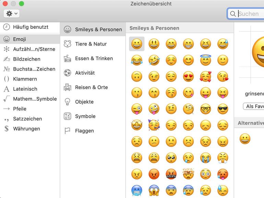This screenshot has width=264, height=198.
Task: Select the steam from nose face emoji
Action: point(223,158)
